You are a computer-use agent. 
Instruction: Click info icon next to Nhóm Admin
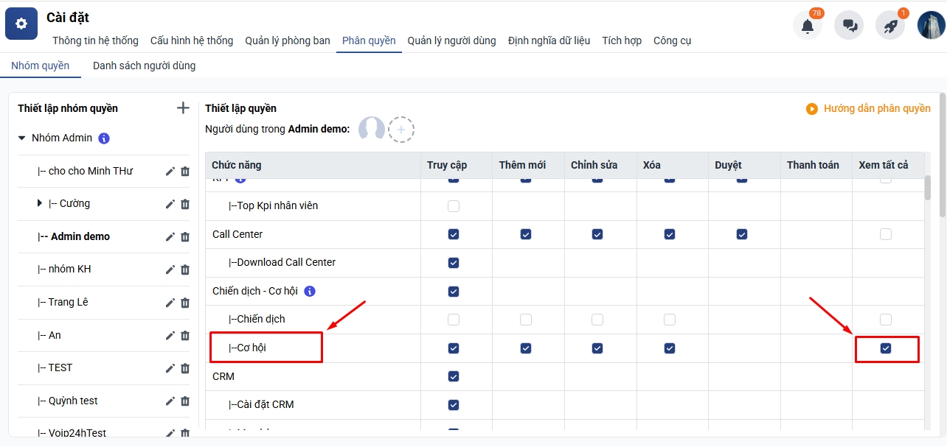pos(104,138)
